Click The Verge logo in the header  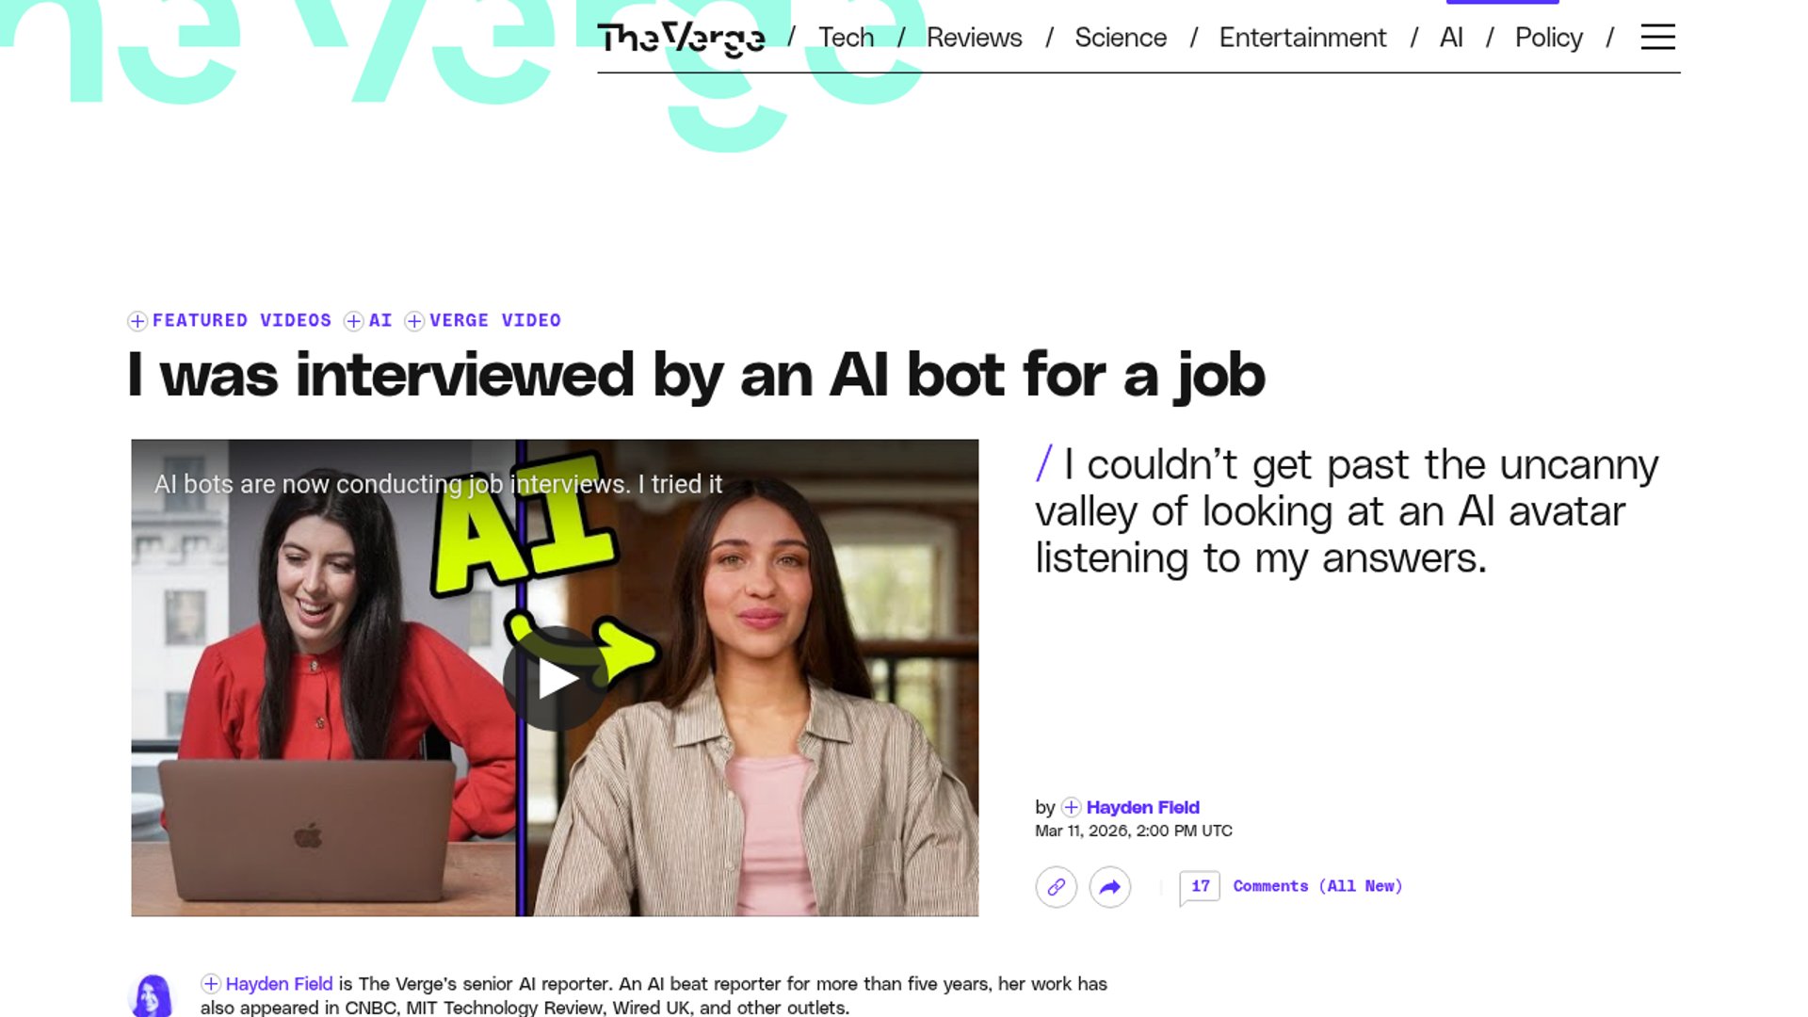click(x=681, y=38)
